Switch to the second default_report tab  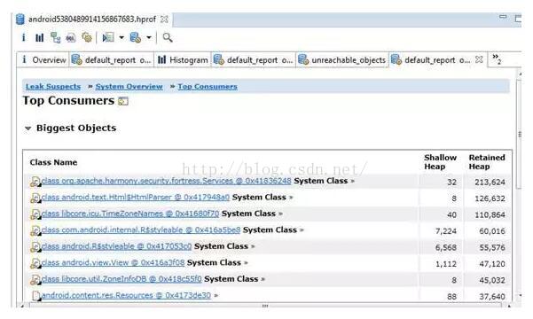pyautogui.click(x=253, y=60)
